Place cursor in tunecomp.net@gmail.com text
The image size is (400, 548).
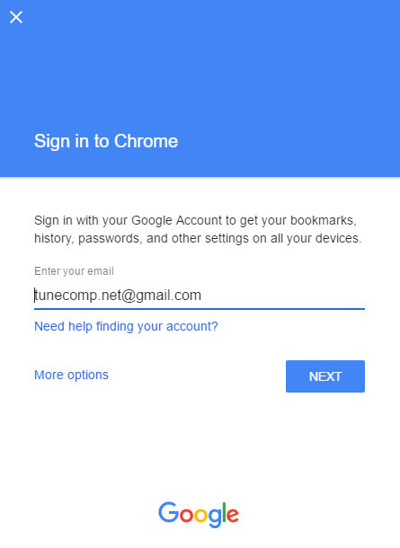click(x=118, y=296)
